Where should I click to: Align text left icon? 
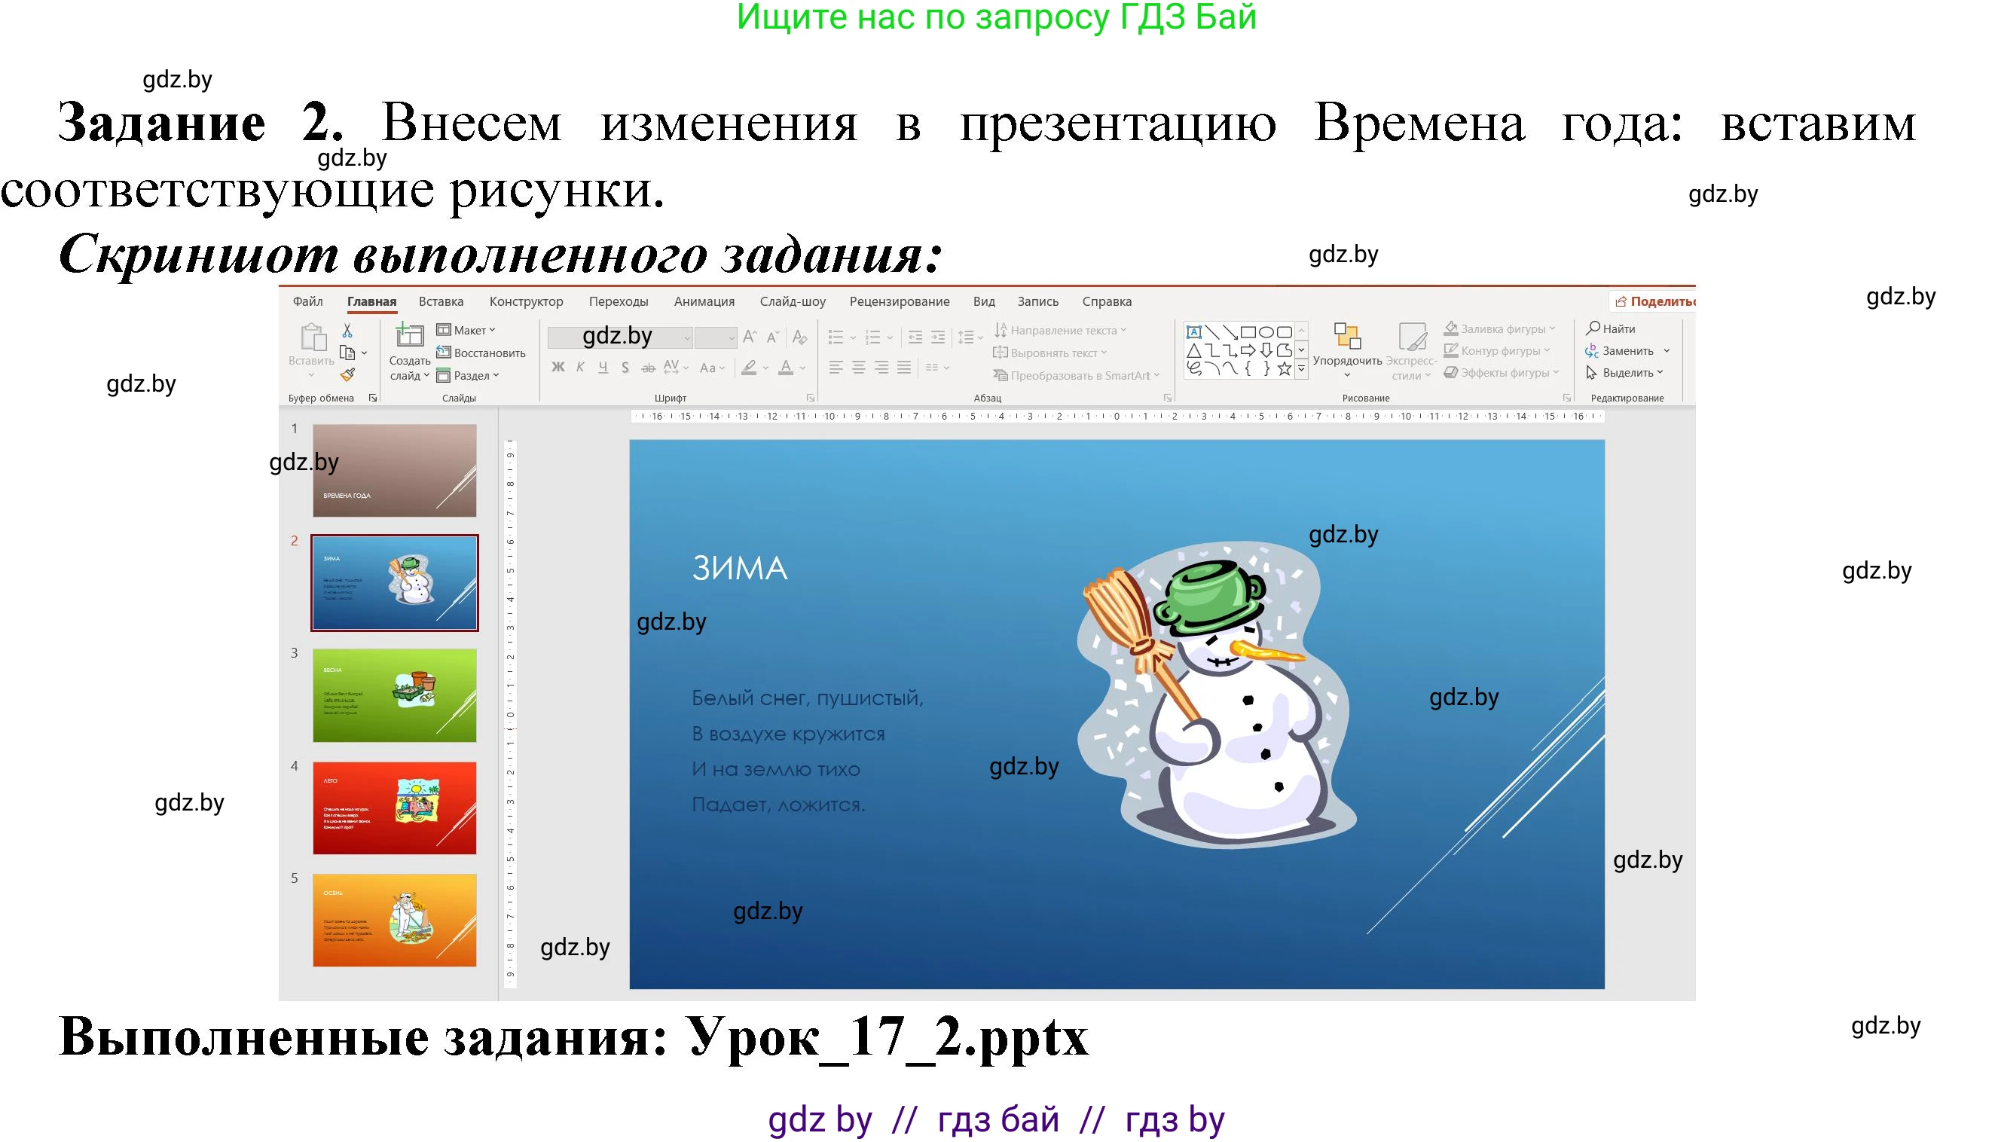[836, 367]
